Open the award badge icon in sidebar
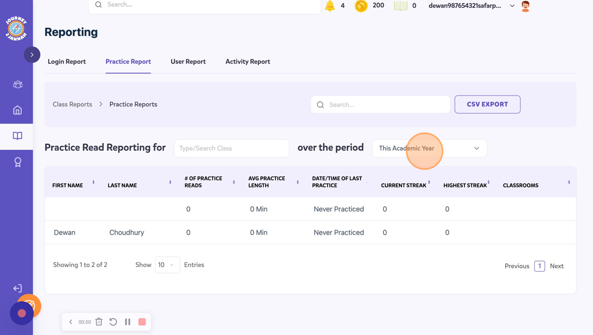Screen dimensions: 593x335 17,162
